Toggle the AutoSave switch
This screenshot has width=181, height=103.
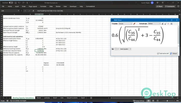pos(11,3)
